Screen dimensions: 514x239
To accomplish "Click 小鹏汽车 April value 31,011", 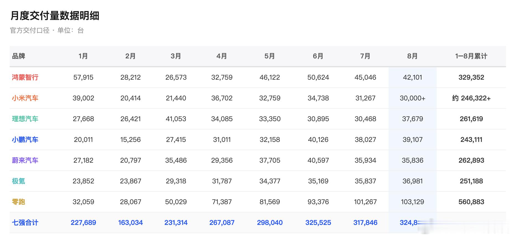I will point(222,140).
